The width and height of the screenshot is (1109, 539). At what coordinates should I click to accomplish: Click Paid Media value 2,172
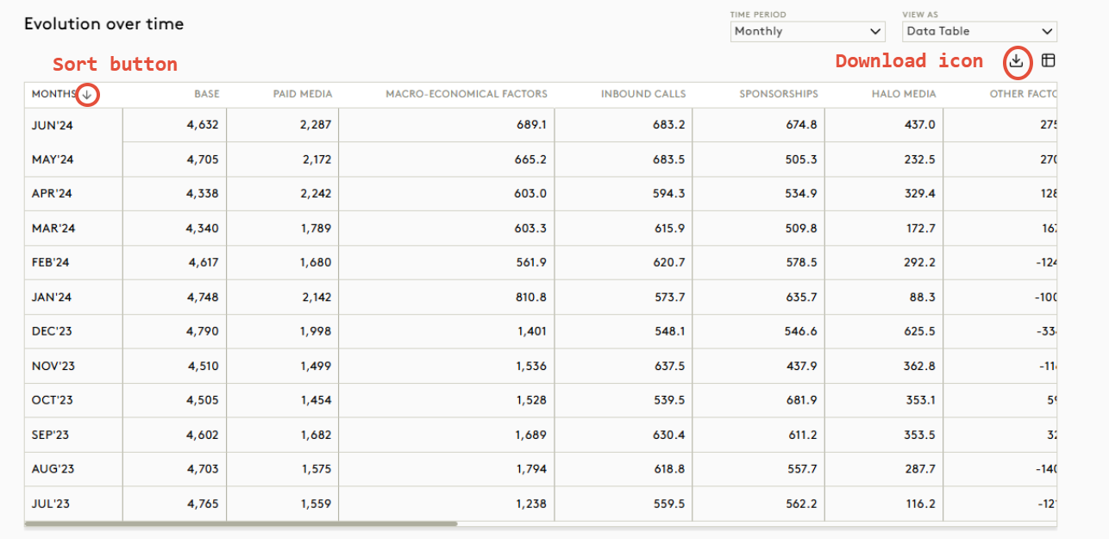(316, 159)
